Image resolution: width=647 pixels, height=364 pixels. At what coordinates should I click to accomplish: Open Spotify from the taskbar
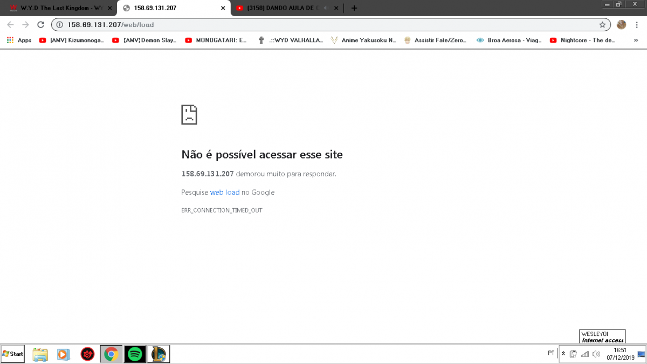click(135, 354)
